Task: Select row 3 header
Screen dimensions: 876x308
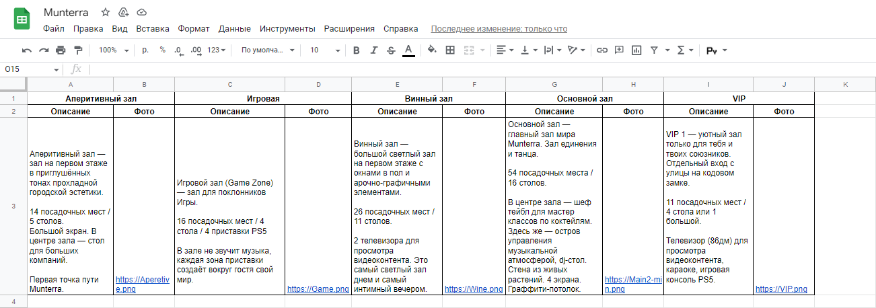Action: (x=13, y=206)
